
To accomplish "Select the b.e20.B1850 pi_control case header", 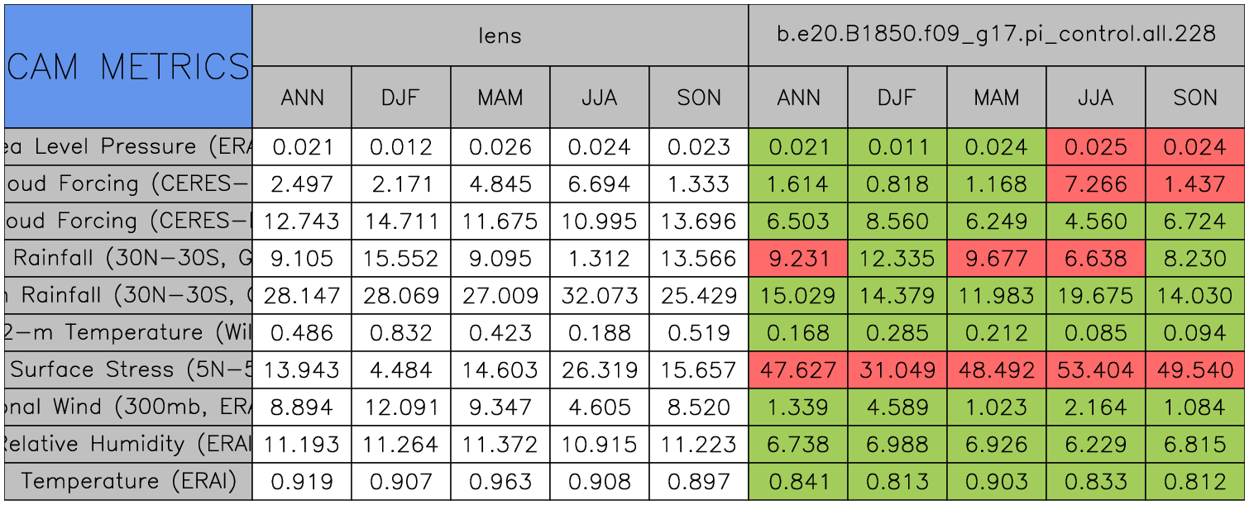I will 996,35.
